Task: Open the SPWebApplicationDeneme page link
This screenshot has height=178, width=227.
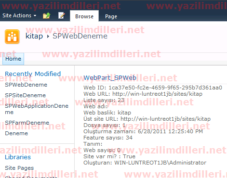Action: tap(37, 109)
